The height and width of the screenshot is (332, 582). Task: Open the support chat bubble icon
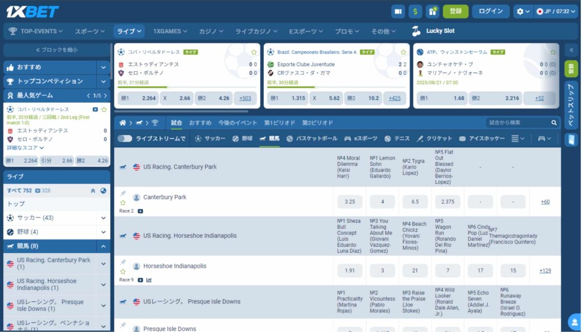coord(575,323)
